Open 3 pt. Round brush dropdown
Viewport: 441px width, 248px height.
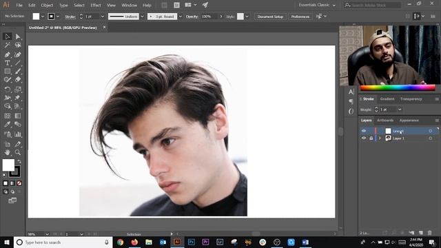(x=181, y=17)
